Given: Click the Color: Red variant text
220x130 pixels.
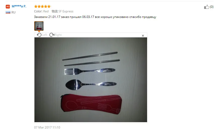Looking at the screenshot, I should [x=41, y=11].
